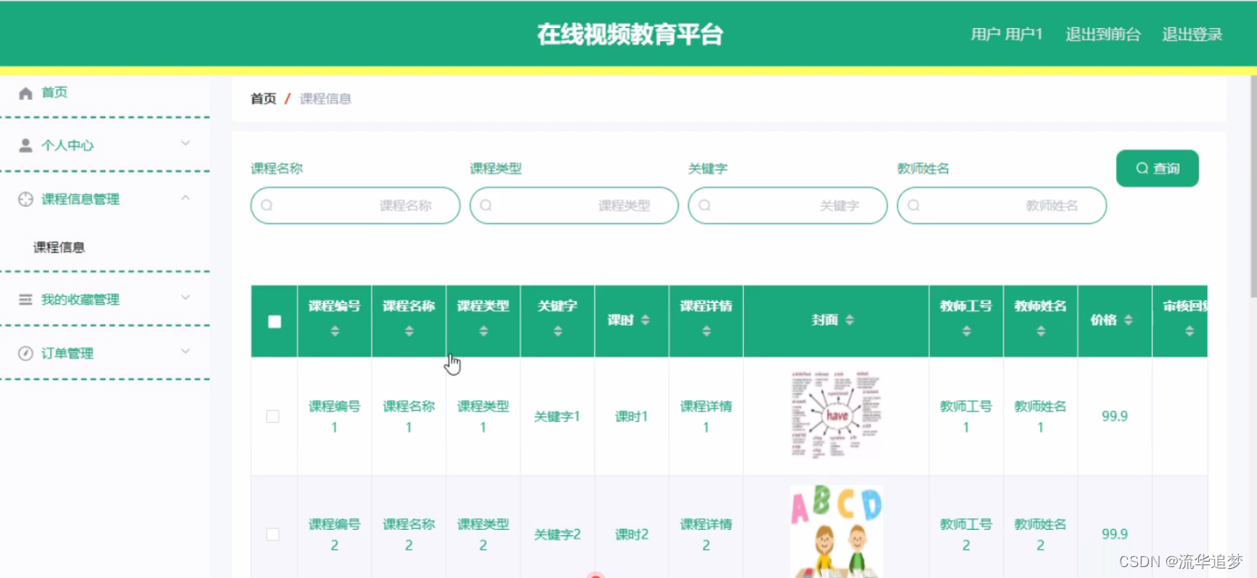The width and height of the screenshot is (1257, 578).
Task: Click the 课程信息 breadcrumb text
Action: tap(325, 99)
